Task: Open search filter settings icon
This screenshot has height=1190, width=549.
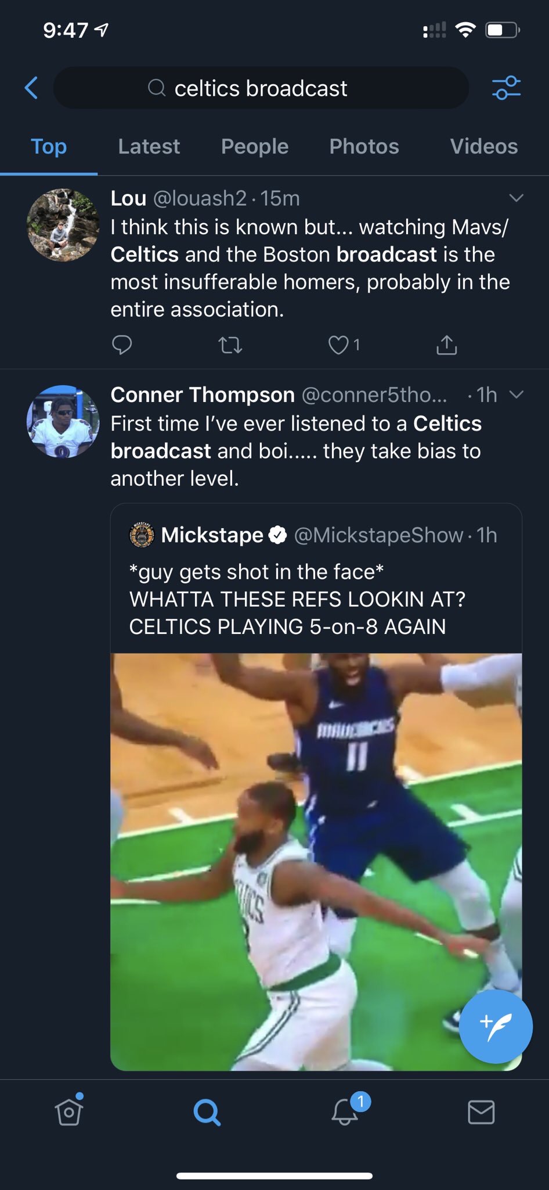Action: (506, 88)
